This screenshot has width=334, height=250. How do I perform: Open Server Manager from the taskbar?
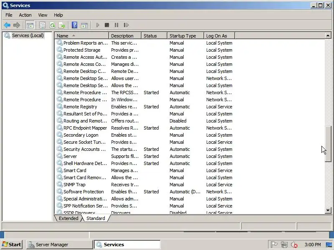(x=60, y=245)
